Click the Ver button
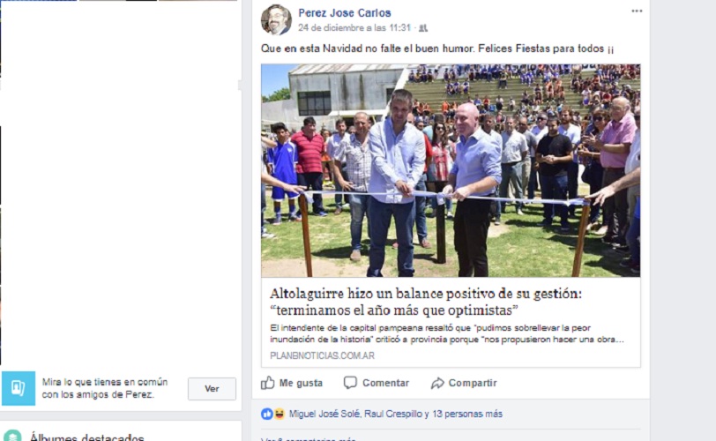Screen dimensions: 716x441 212,388
